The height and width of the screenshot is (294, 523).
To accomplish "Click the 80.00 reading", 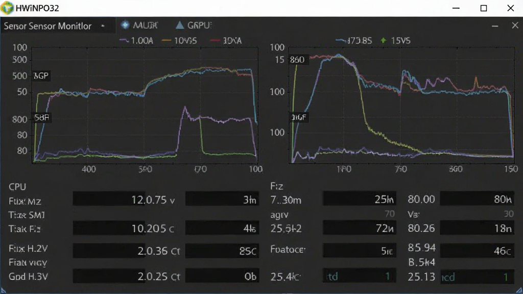I will click(x=421, y=200).
